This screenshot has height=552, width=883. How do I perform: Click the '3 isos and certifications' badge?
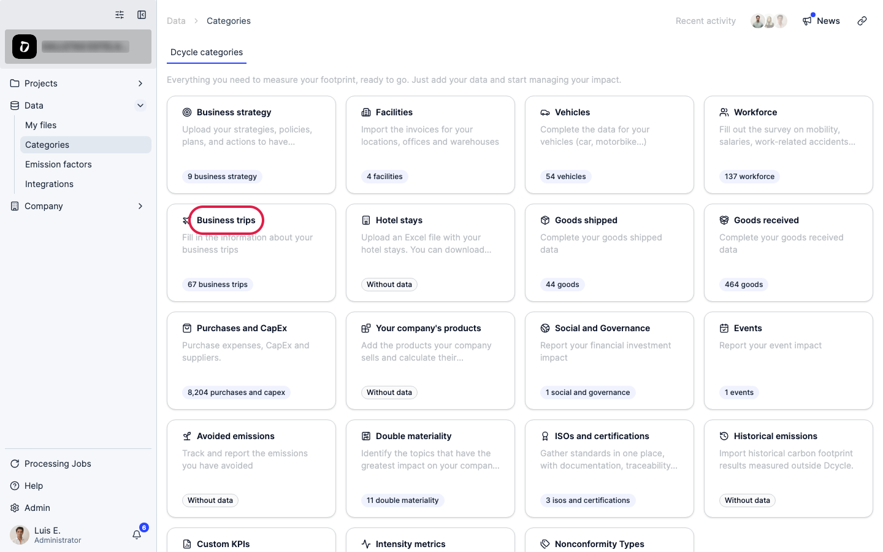tap(588, 500)
